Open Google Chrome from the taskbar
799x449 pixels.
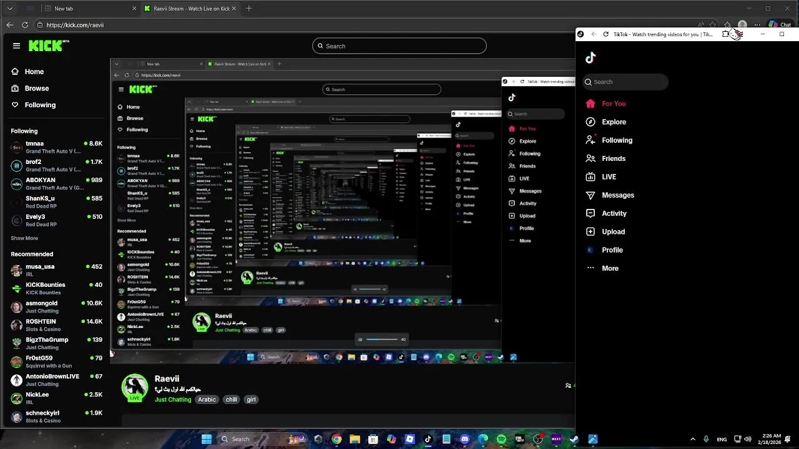click(x=336, y=439)
